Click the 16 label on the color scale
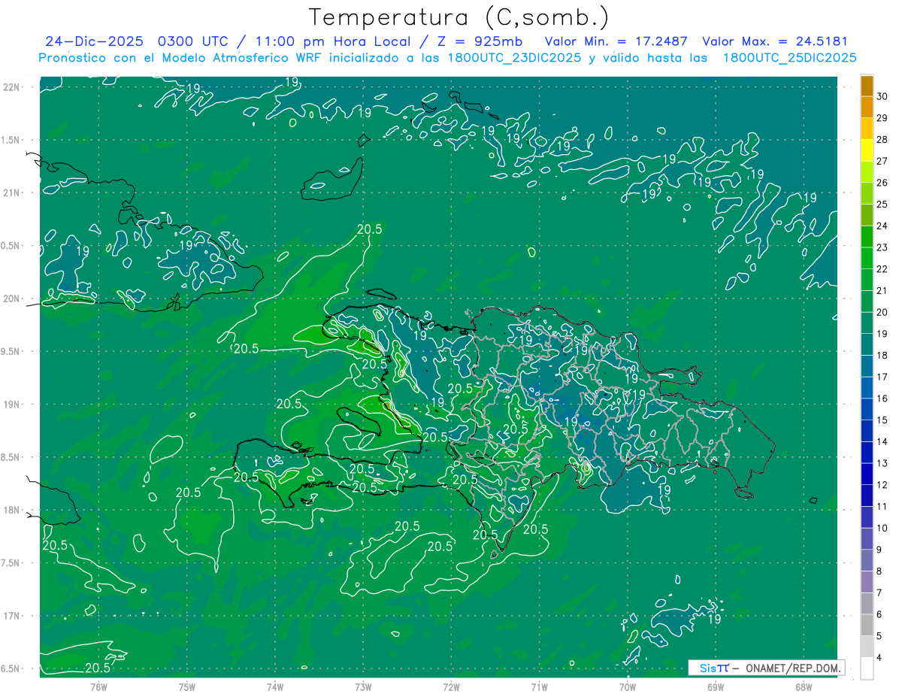 [882, 399]
